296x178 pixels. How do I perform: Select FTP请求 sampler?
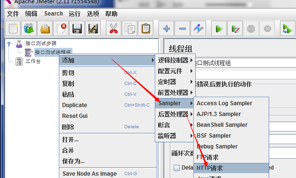tap(231, 157)
